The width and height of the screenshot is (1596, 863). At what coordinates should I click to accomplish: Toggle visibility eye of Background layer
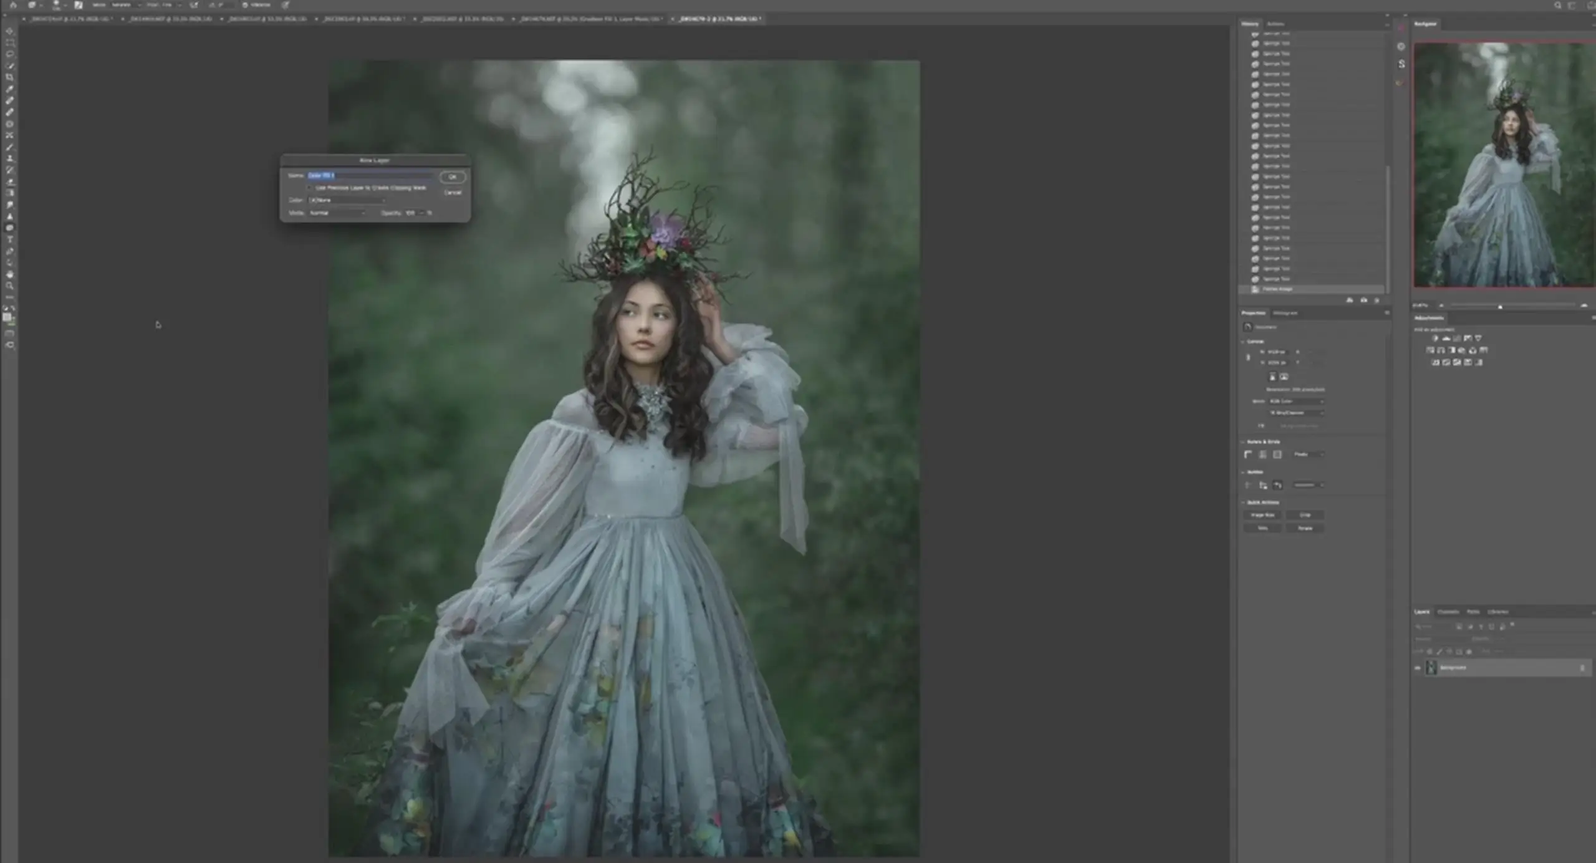1418,668
